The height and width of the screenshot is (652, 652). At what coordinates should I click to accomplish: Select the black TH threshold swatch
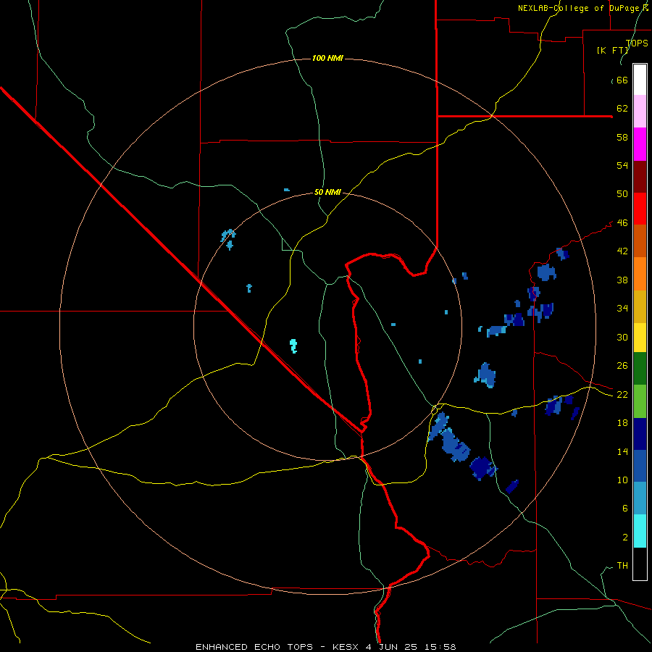(x=640, y=564)
